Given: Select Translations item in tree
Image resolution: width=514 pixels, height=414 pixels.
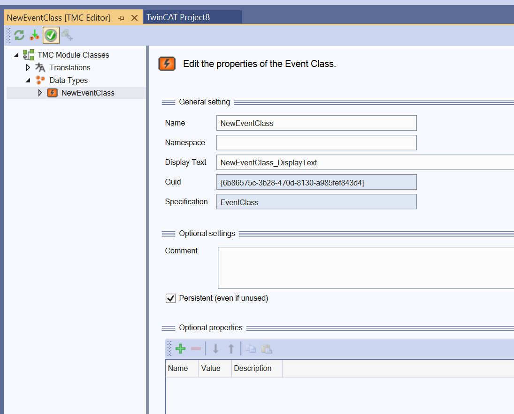Looking at the screenshot, I should (x=70, y=67).
